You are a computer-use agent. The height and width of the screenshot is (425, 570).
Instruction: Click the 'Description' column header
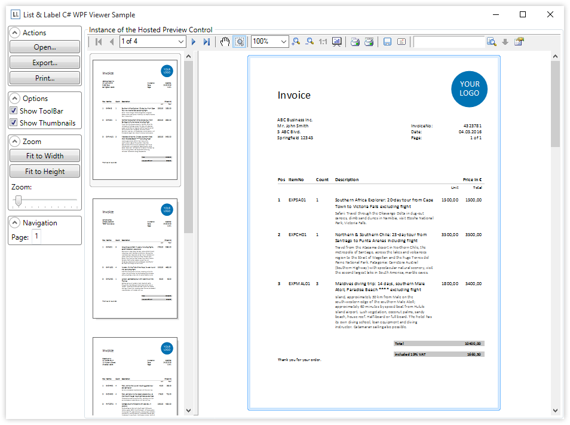347,179
